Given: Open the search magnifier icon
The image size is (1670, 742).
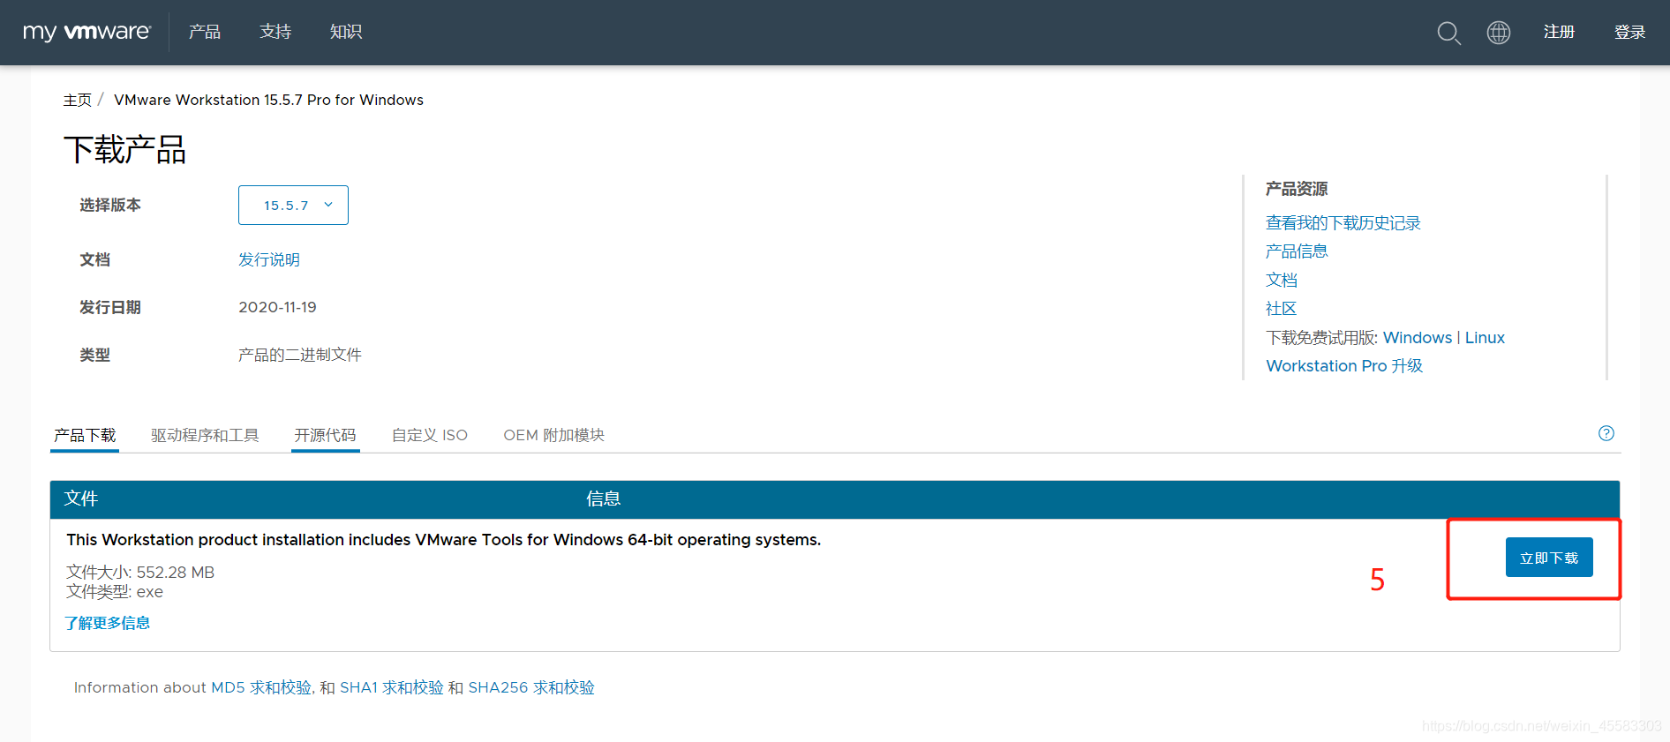Looking at the screenshot, I should point(1448,33).
